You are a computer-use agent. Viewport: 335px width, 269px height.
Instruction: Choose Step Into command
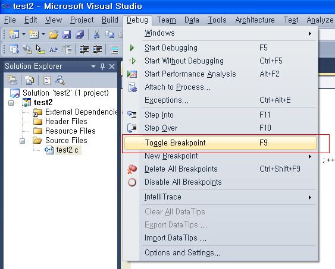(x=220, y=115)
